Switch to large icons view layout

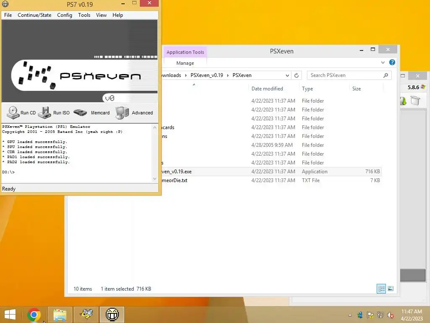pos(391,289)
